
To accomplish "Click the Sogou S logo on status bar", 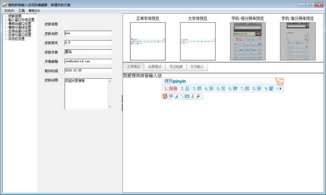I will (x=165, y=96).
